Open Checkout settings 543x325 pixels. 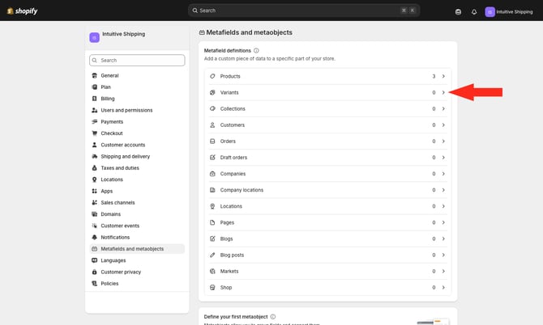click(137, 133)
